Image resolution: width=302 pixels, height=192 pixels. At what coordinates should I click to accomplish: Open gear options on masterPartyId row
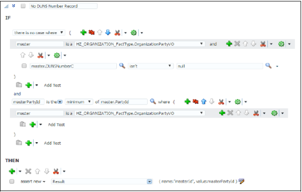point(238,102)
